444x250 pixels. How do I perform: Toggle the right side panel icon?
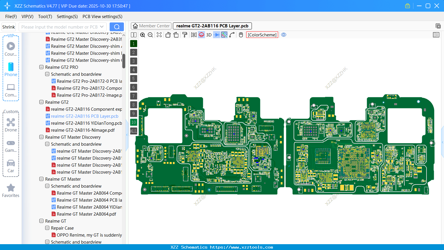pos(436,35)
